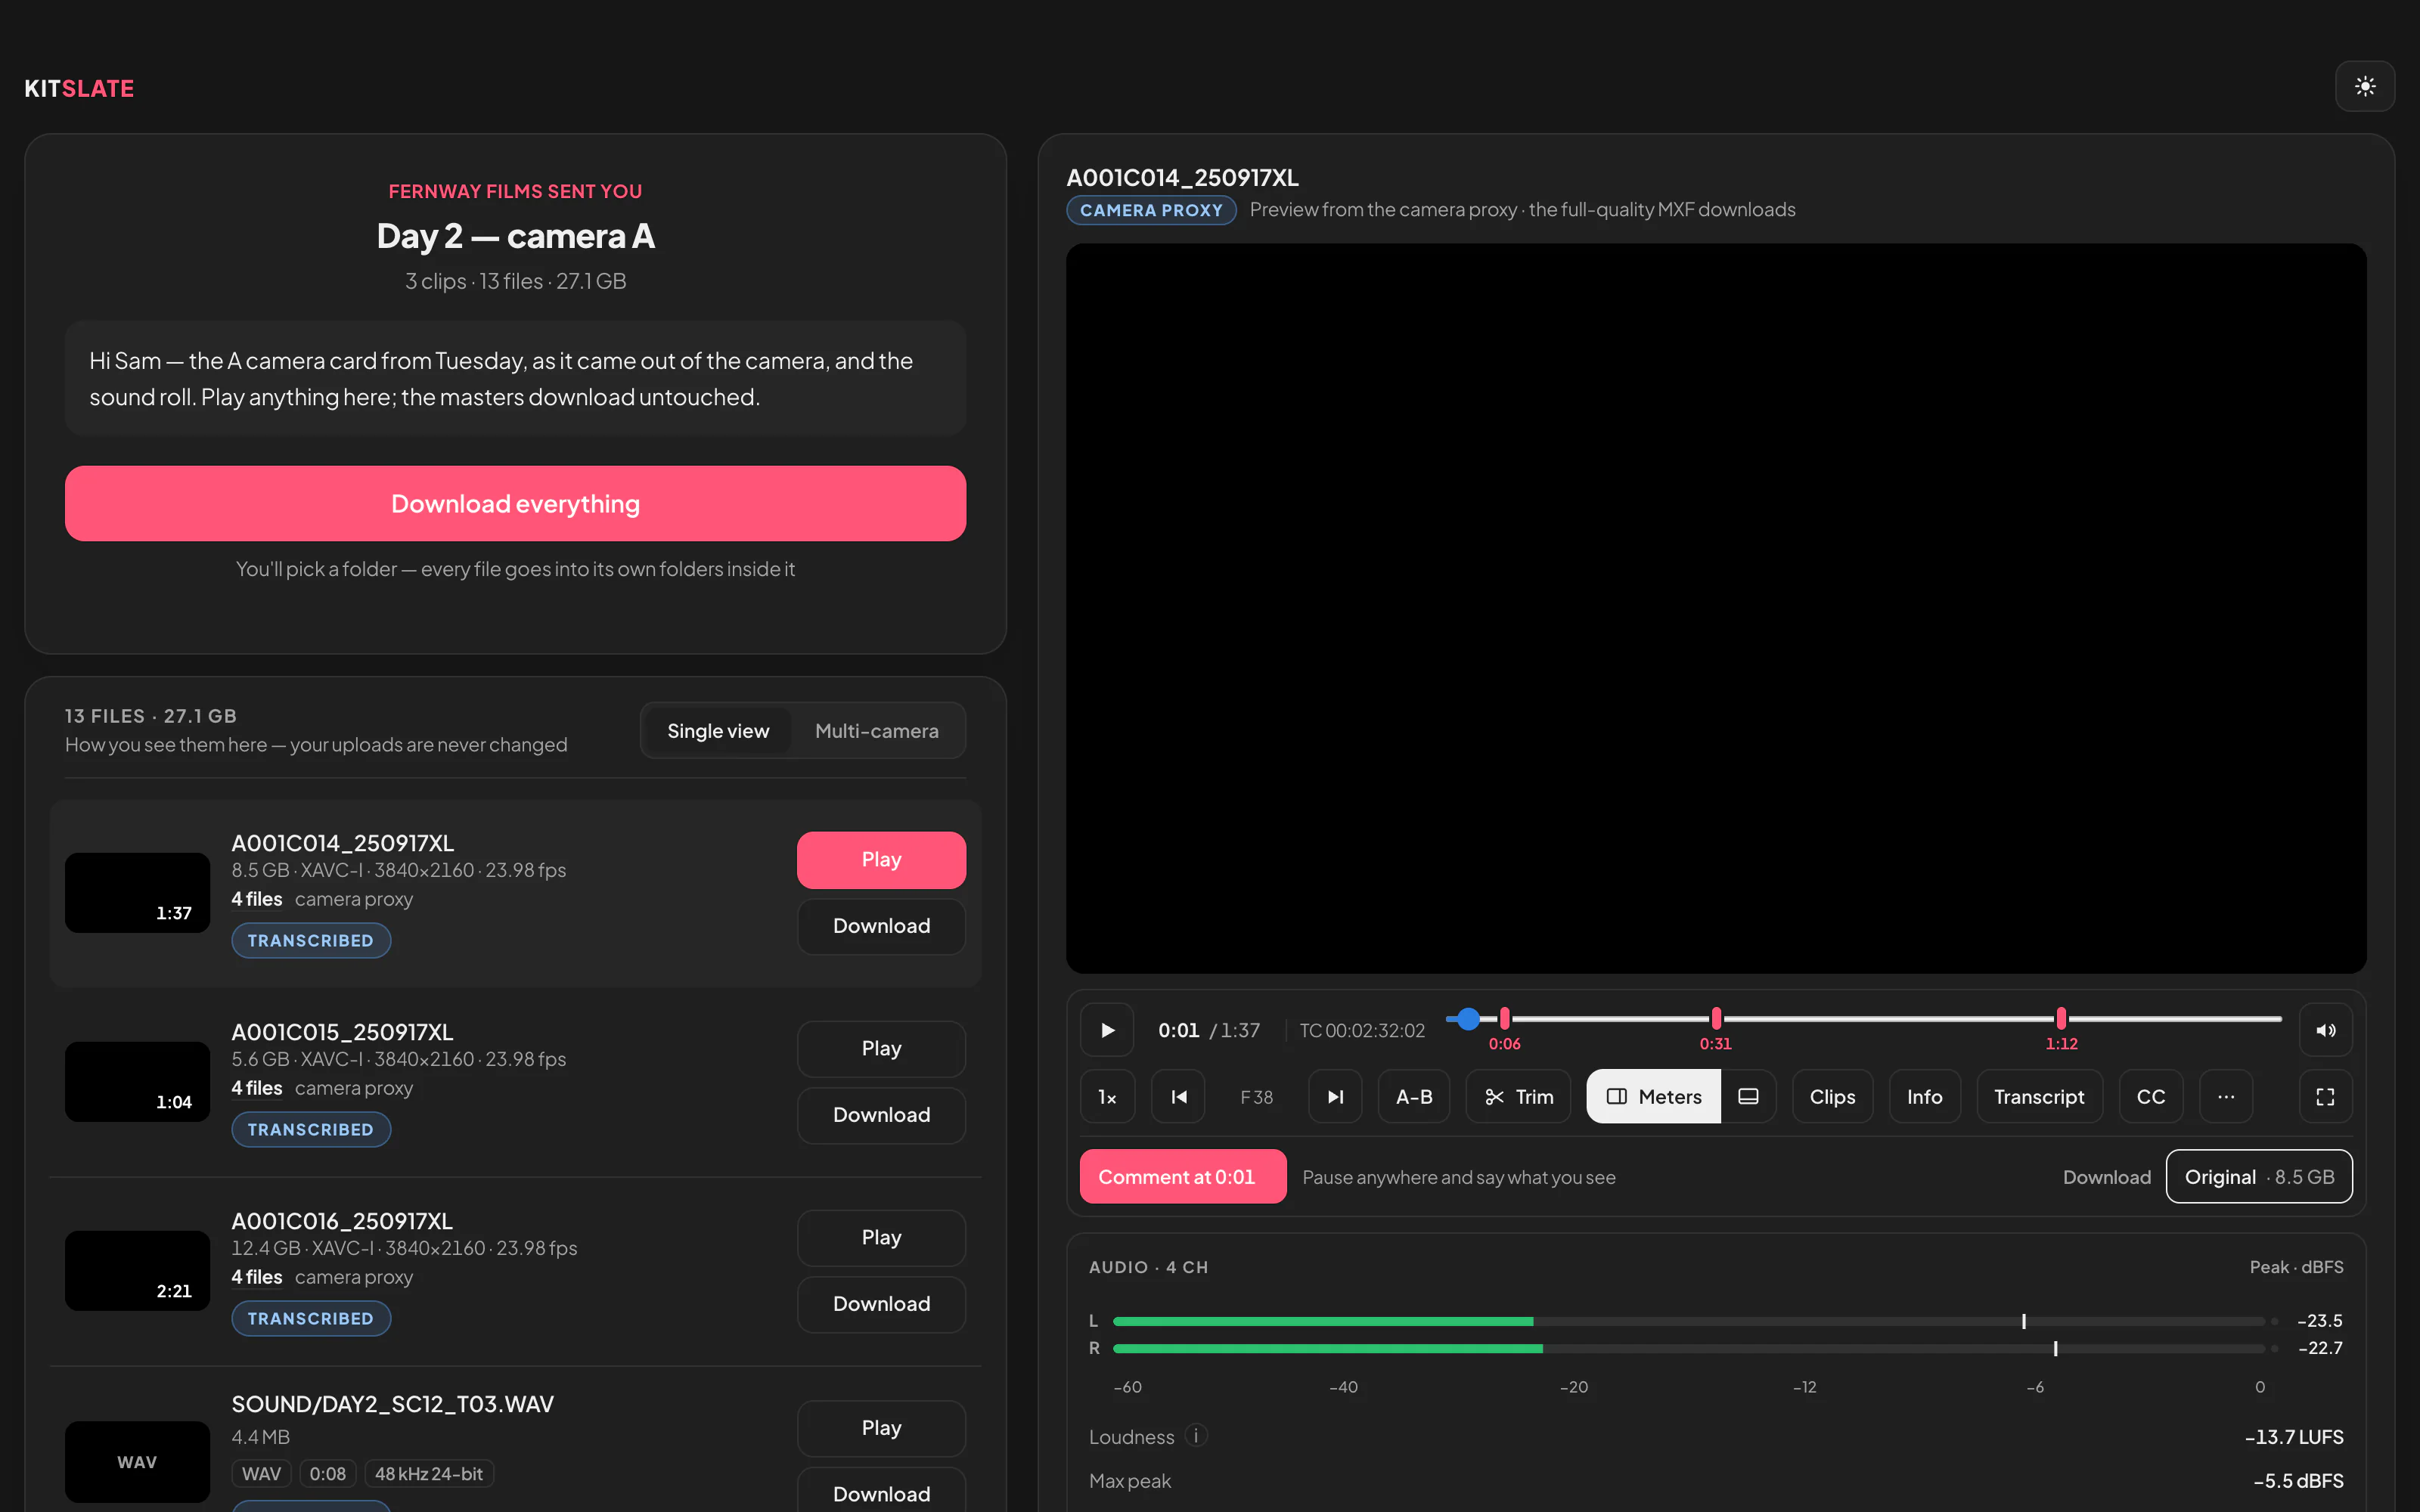Screen dimensions: 2420x1512
Task: Show Loudness info tooltip icon
Action: click(x=1196, y=1436)
